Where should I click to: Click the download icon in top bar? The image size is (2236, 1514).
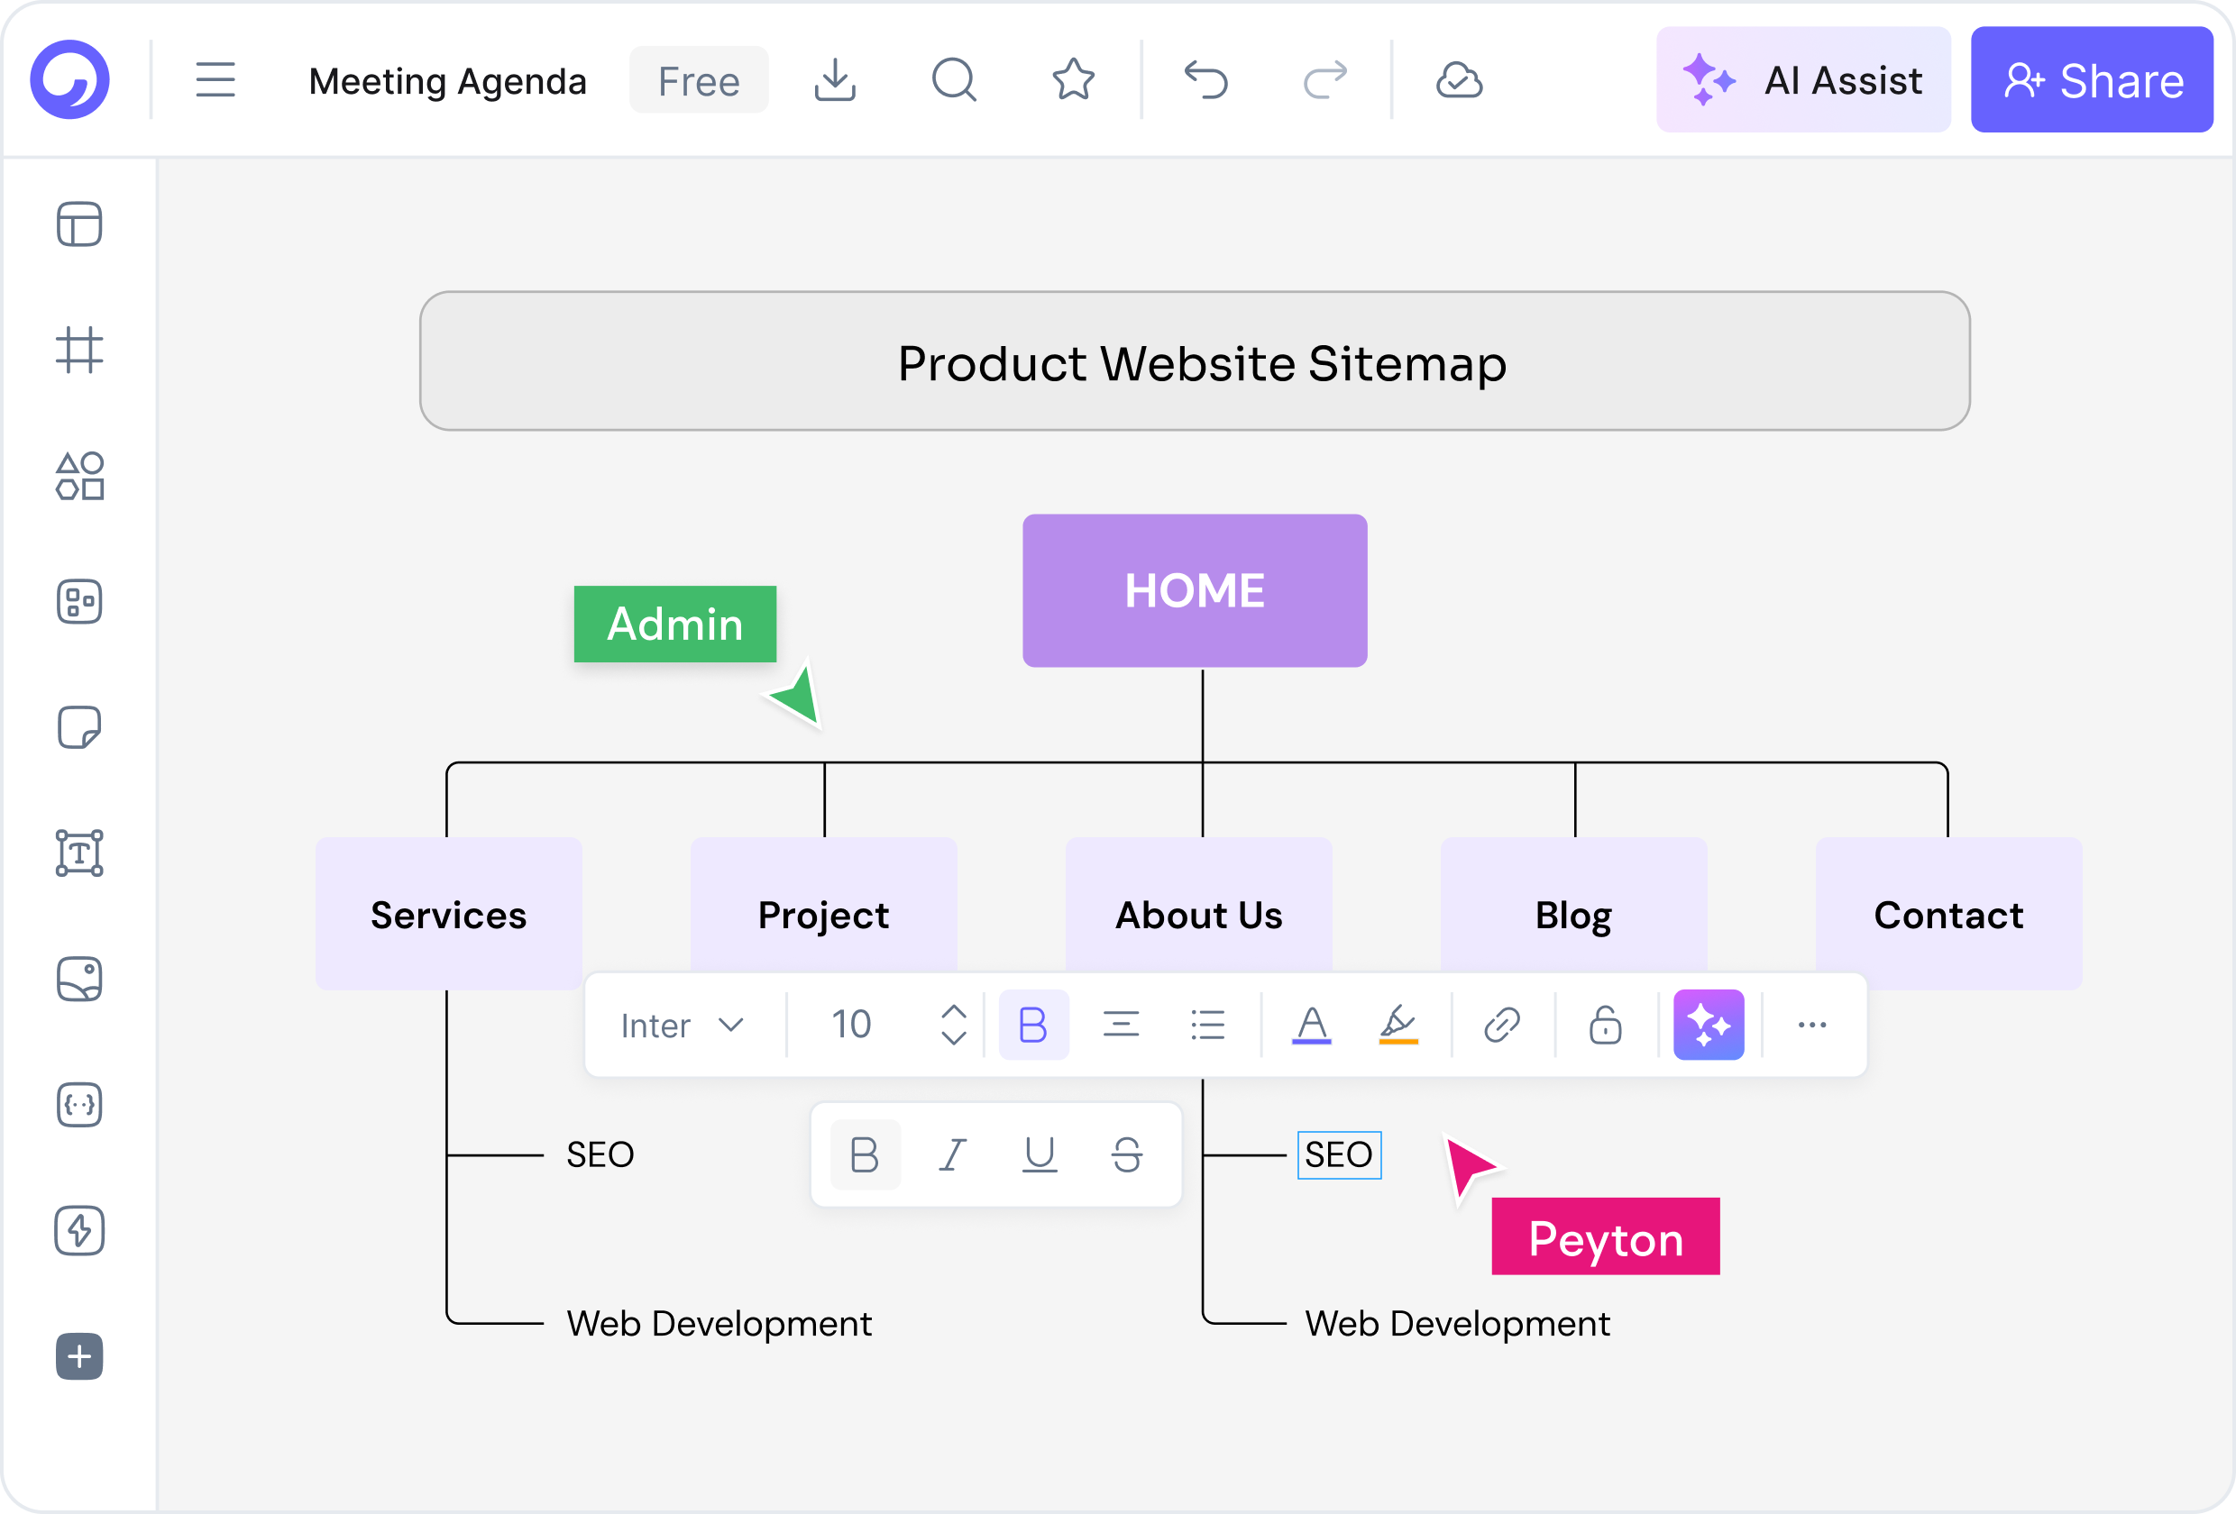click(x=834, y=80)
